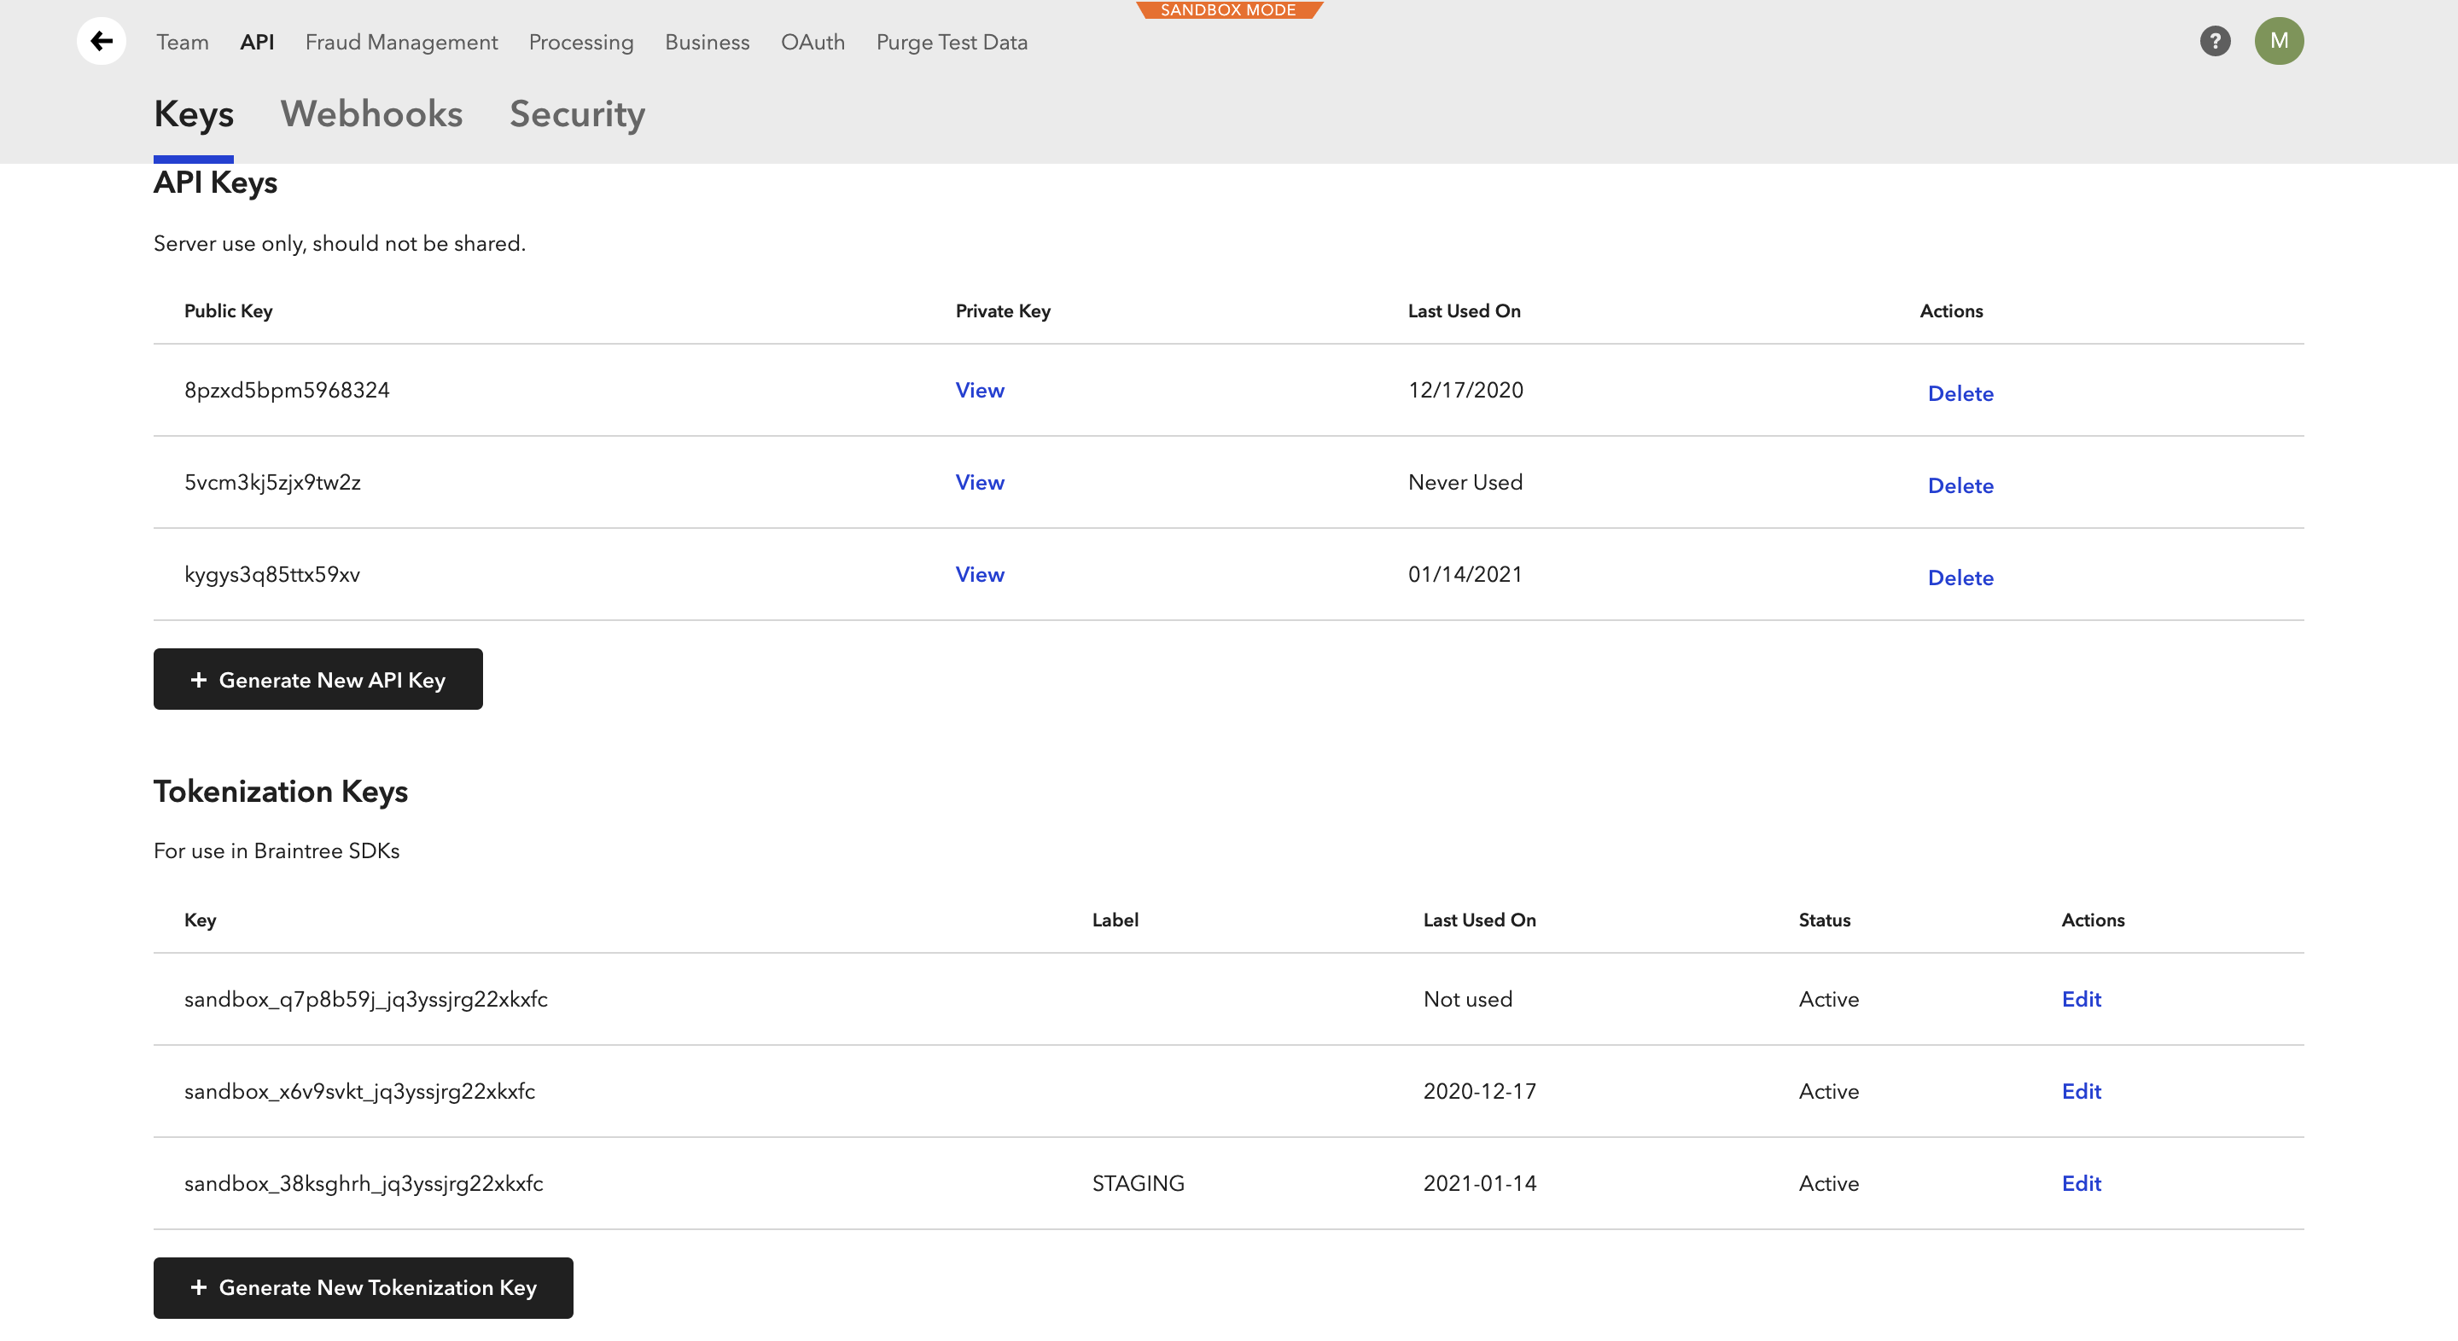2458x1341 pixels.
Task: View private key for 5vcm3kj5zjx9tw2z
Action: tap(979, 483)
